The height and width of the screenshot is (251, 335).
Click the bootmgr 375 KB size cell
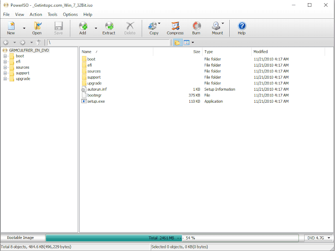click(194, 95)
